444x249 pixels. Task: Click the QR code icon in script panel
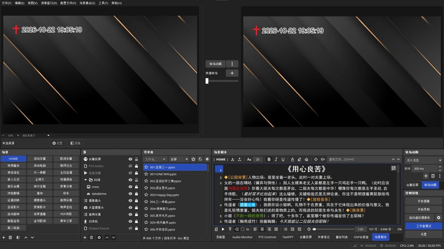[393, 168]
